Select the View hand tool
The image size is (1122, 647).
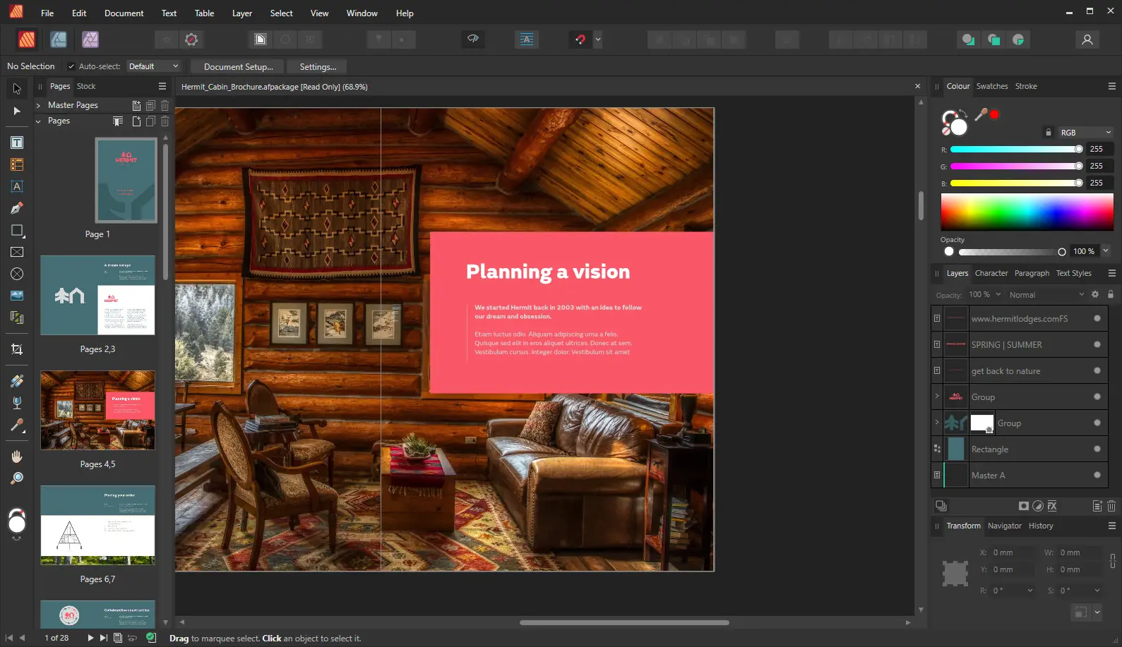17,456
